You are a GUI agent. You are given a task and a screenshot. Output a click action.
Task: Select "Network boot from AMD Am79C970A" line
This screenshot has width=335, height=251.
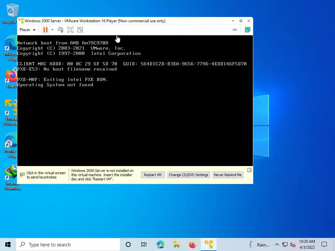coord(62,43)
